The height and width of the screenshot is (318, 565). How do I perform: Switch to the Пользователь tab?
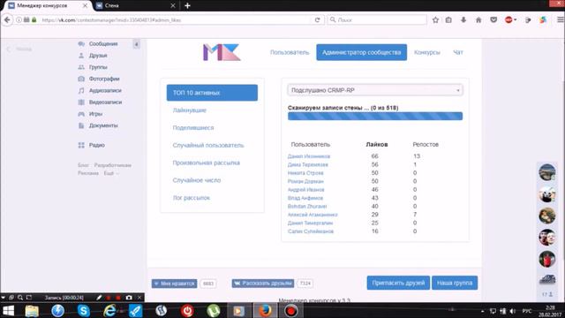click(x=290, y=52)
